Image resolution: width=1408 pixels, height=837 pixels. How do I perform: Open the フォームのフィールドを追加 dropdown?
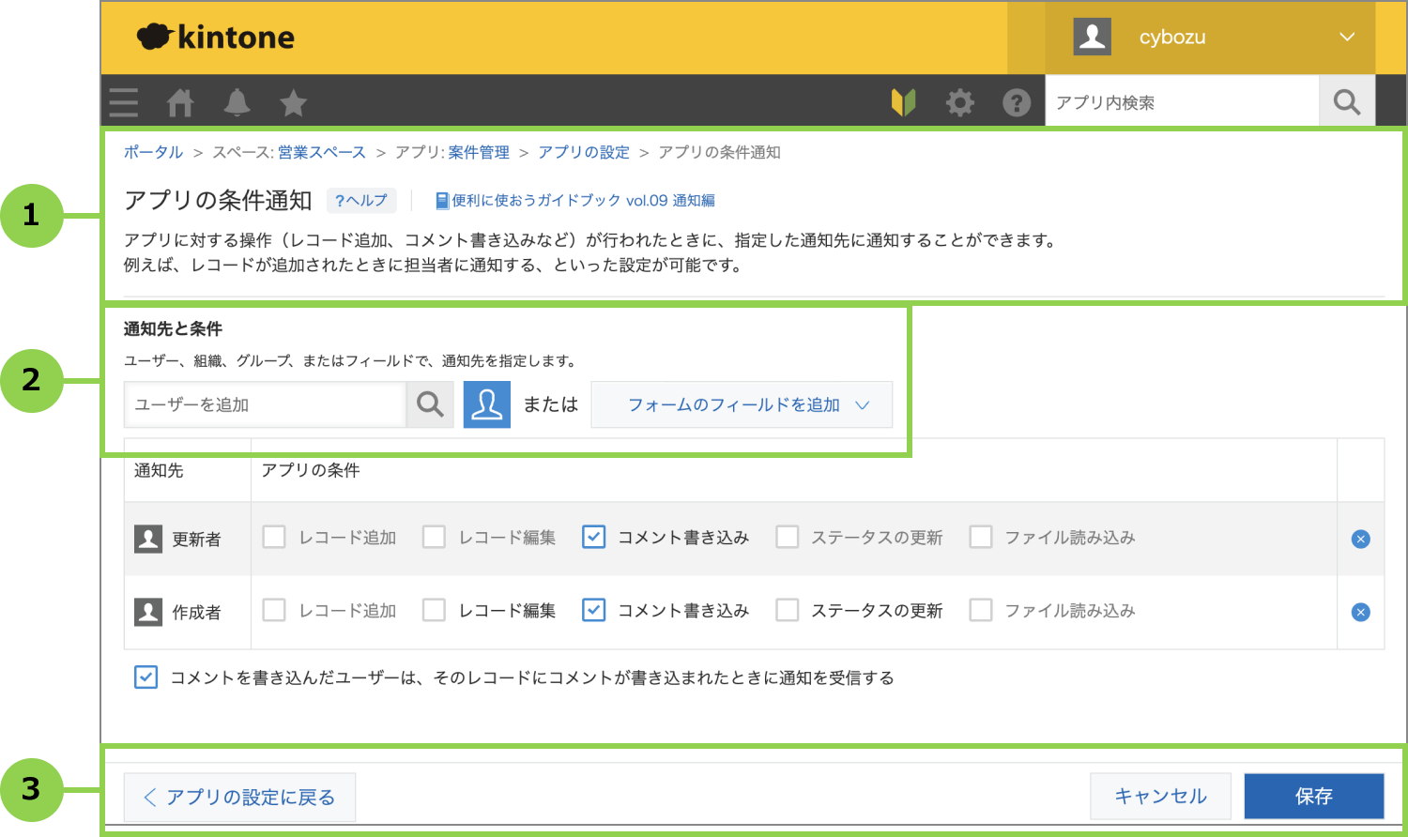[741, 404]
